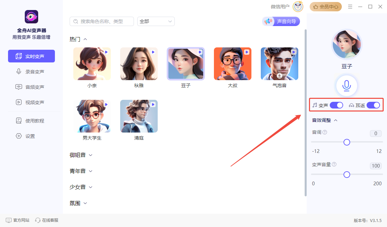Collapse the 音效调整 panel

pyautogui.click(x=336, y=121)
